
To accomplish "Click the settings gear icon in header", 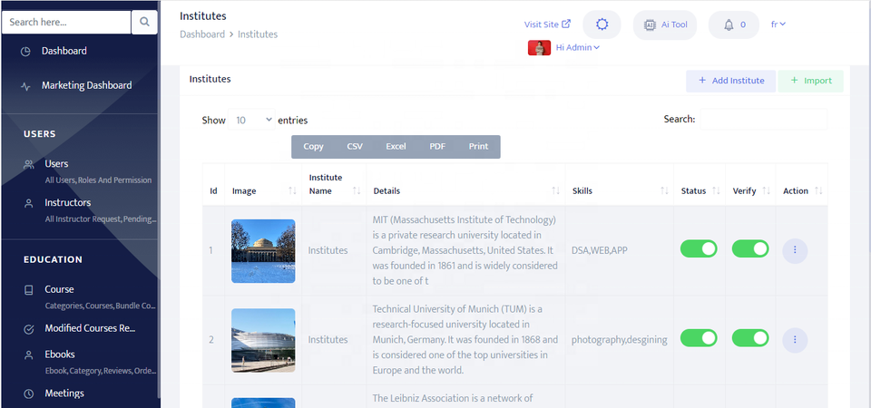I will click(x=602, y=24).
